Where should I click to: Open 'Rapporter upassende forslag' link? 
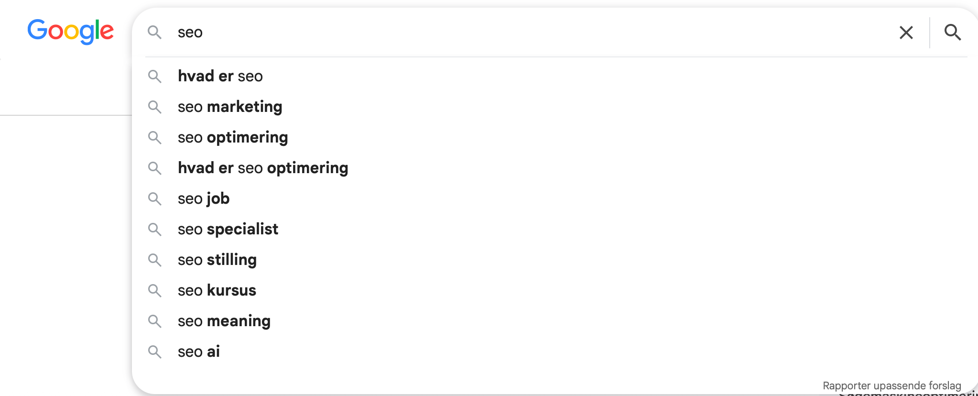[891, 385]
